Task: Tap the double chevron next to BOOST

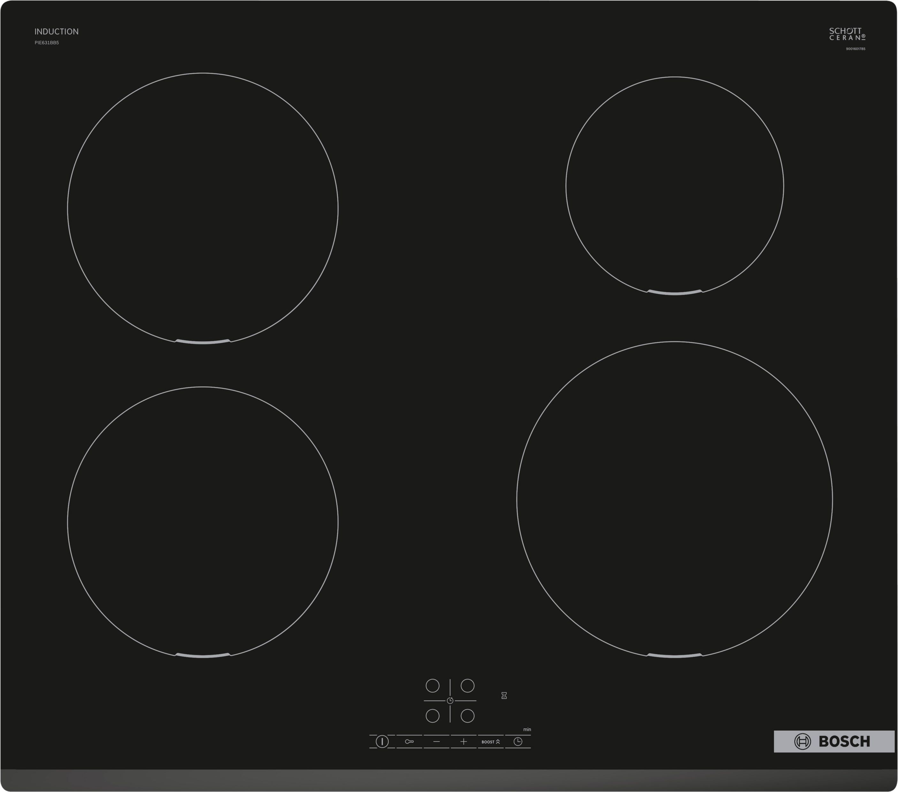Action: click(x=498, y=742)
